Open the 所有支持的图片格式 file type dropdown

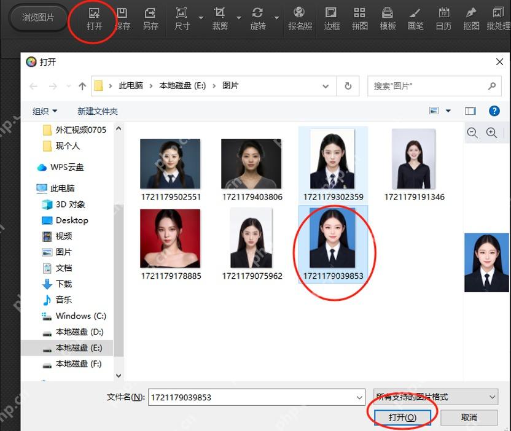tap(435, 397)
